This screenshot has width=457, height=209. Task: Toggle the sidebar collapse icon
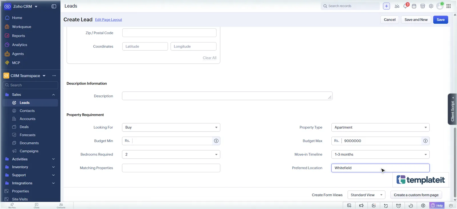54,6
